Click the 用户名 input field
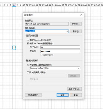 point(60,47)
